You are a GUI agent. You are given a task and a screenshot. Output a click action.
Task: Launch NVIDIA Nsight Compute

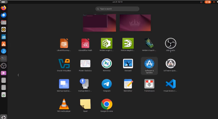(x=107, y=45)
